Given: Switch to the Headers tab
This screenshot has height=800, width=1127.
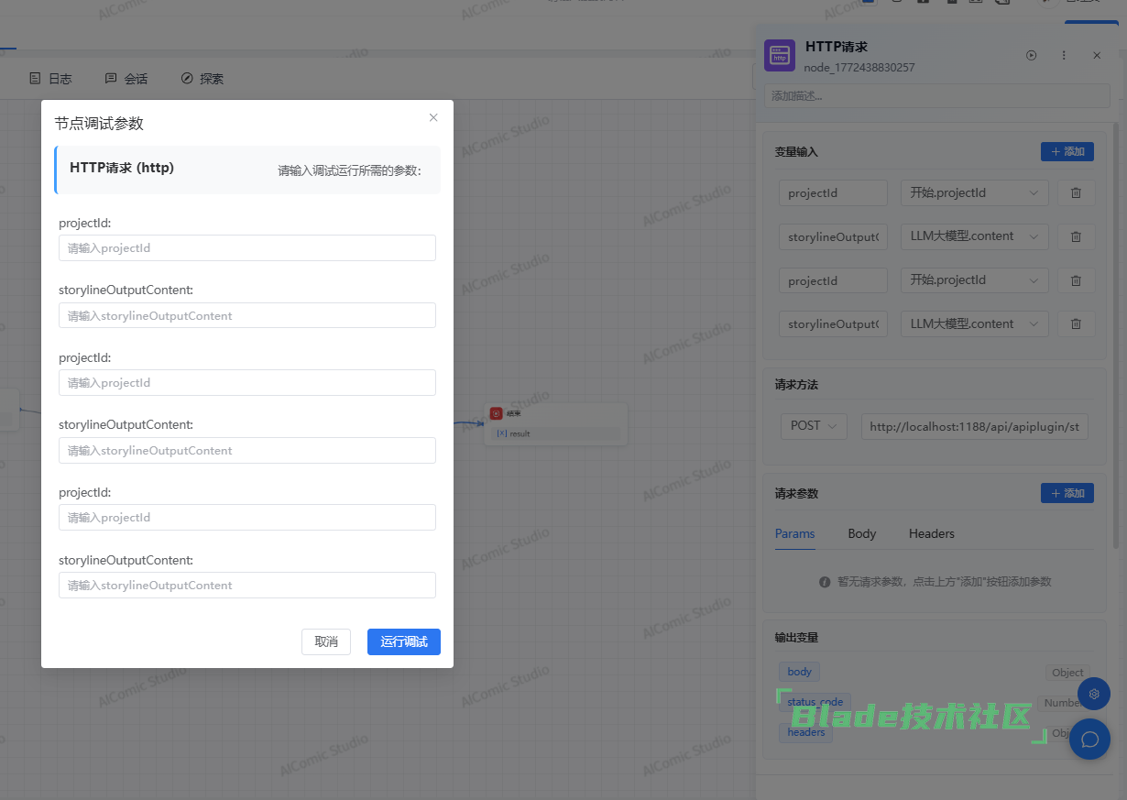Looking at the screenshot, I should pos(931,533).
